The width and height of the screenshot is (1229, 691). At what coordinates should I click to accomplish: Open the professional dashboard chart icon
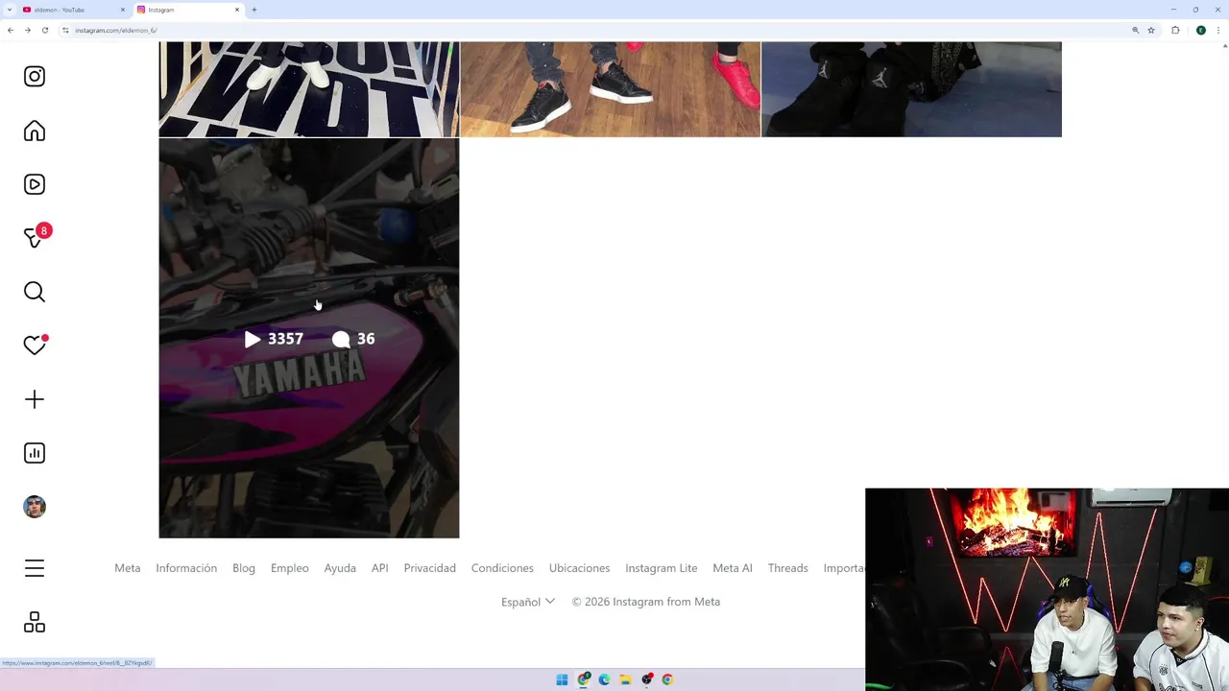(35, 453)
